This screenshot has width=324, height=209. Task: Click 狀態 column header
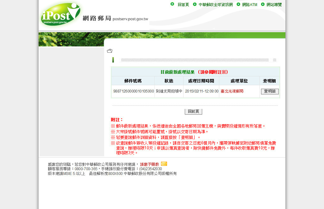pyautogui.click(x=169, y=81)
